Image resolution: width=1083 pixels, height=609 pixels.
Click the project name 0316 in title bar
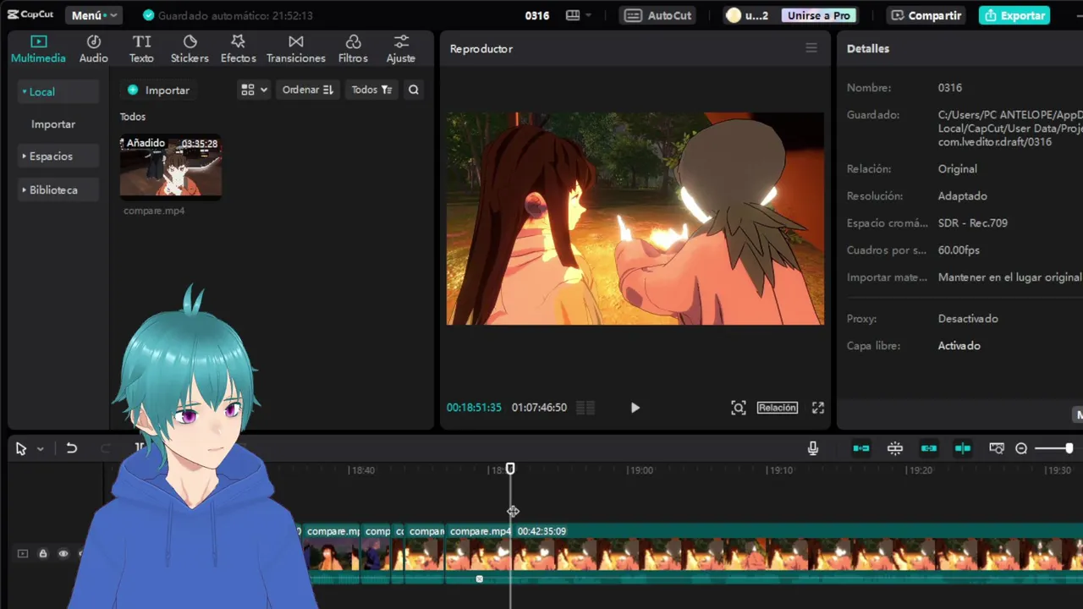coord(537,15)
